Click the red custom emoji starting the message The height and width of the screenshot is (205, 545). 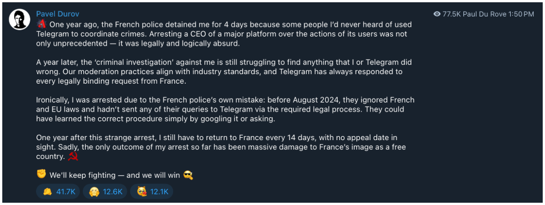[42, 24]
